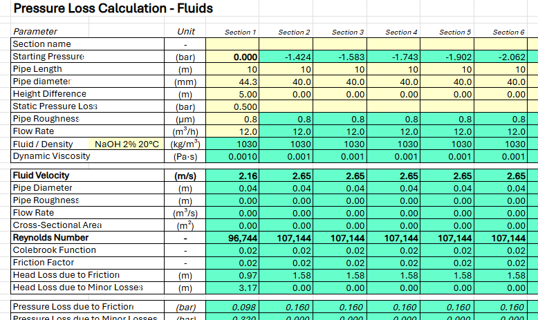The width and height of the screenshot is (538, 320).
Task: Click the Static Pressure Loss value 0.500
Action: tap(232, 106)
